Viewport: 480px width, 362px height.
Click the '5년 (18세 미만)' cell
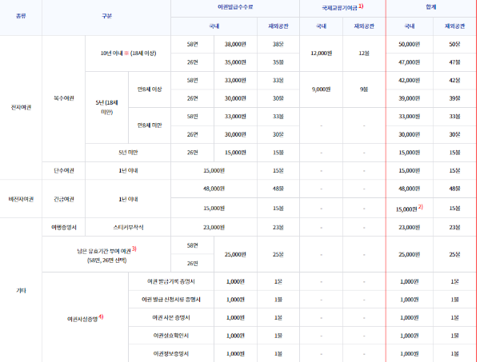point(106,107)
